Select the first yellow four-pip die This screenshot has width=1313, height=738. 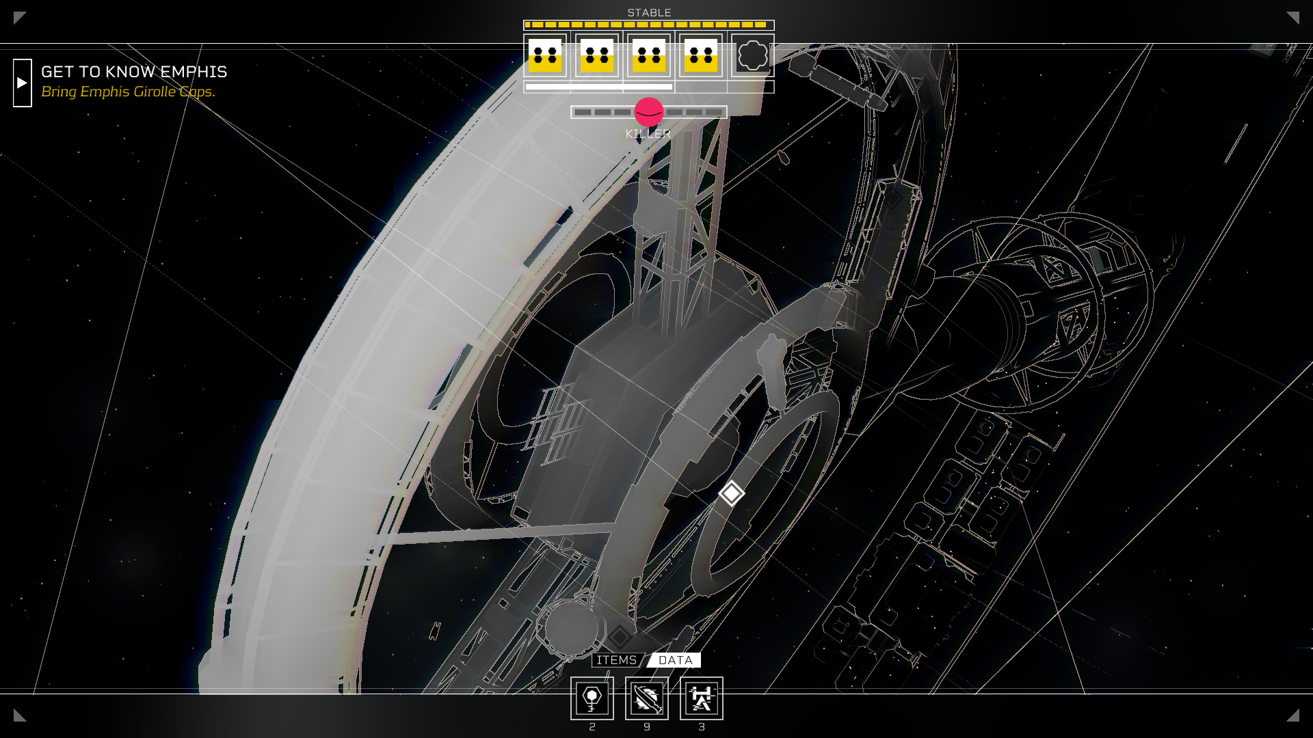(545, 55)
